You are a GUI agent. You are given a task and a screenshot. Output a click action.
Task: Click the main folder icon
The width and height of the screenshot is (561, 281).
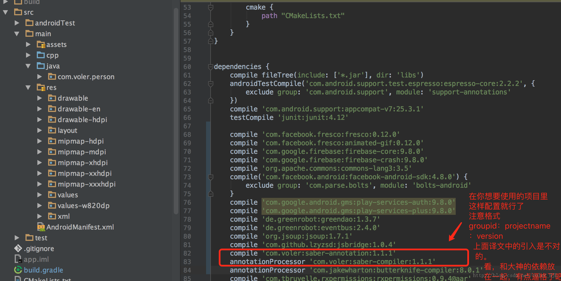tap(29, 33)
